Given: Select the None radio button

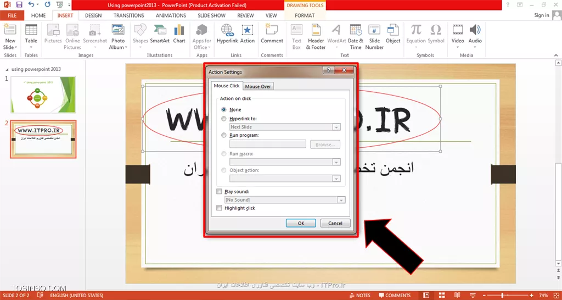Looking at the screenshot, I should coord(224,110).
